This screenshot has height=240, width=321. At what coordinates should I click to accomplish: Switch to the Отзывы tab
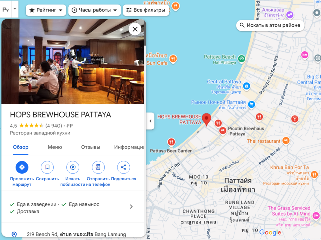click(91, 147)
